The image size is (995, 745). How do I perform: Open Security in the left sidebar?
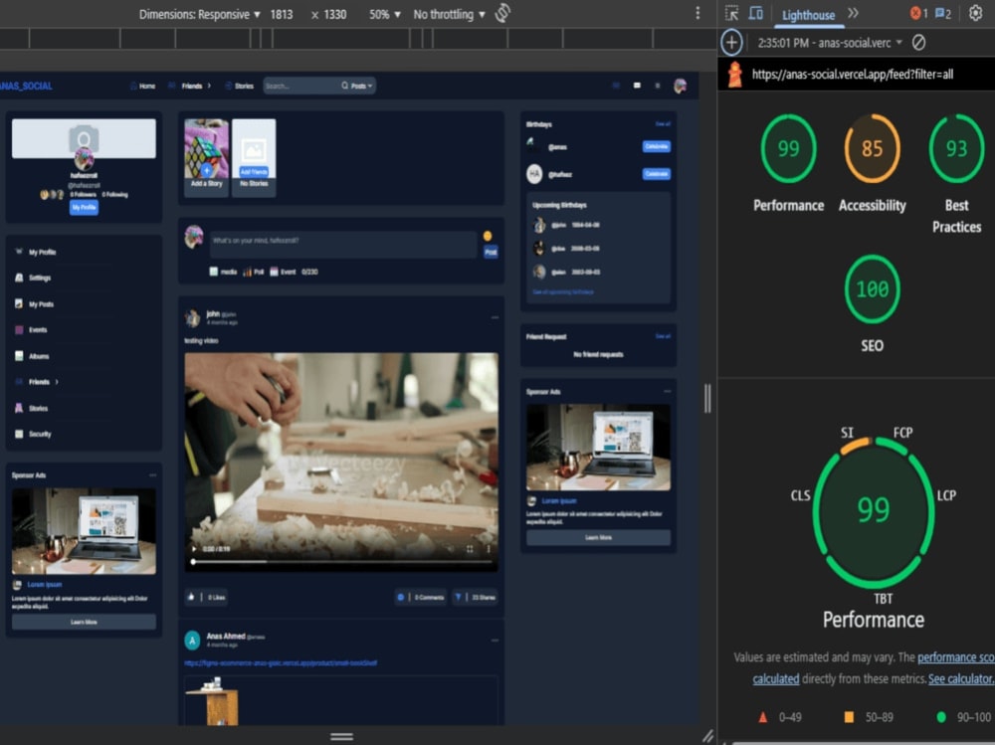pos(33,434)
